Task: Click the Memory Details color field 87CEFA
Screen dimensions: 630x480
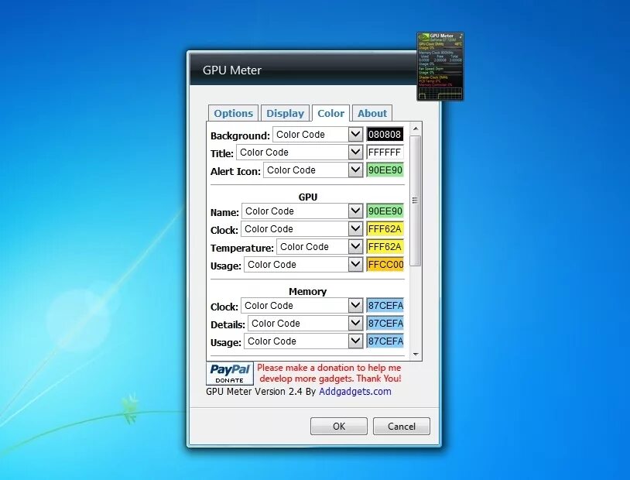Action: (x=385, y=323)
